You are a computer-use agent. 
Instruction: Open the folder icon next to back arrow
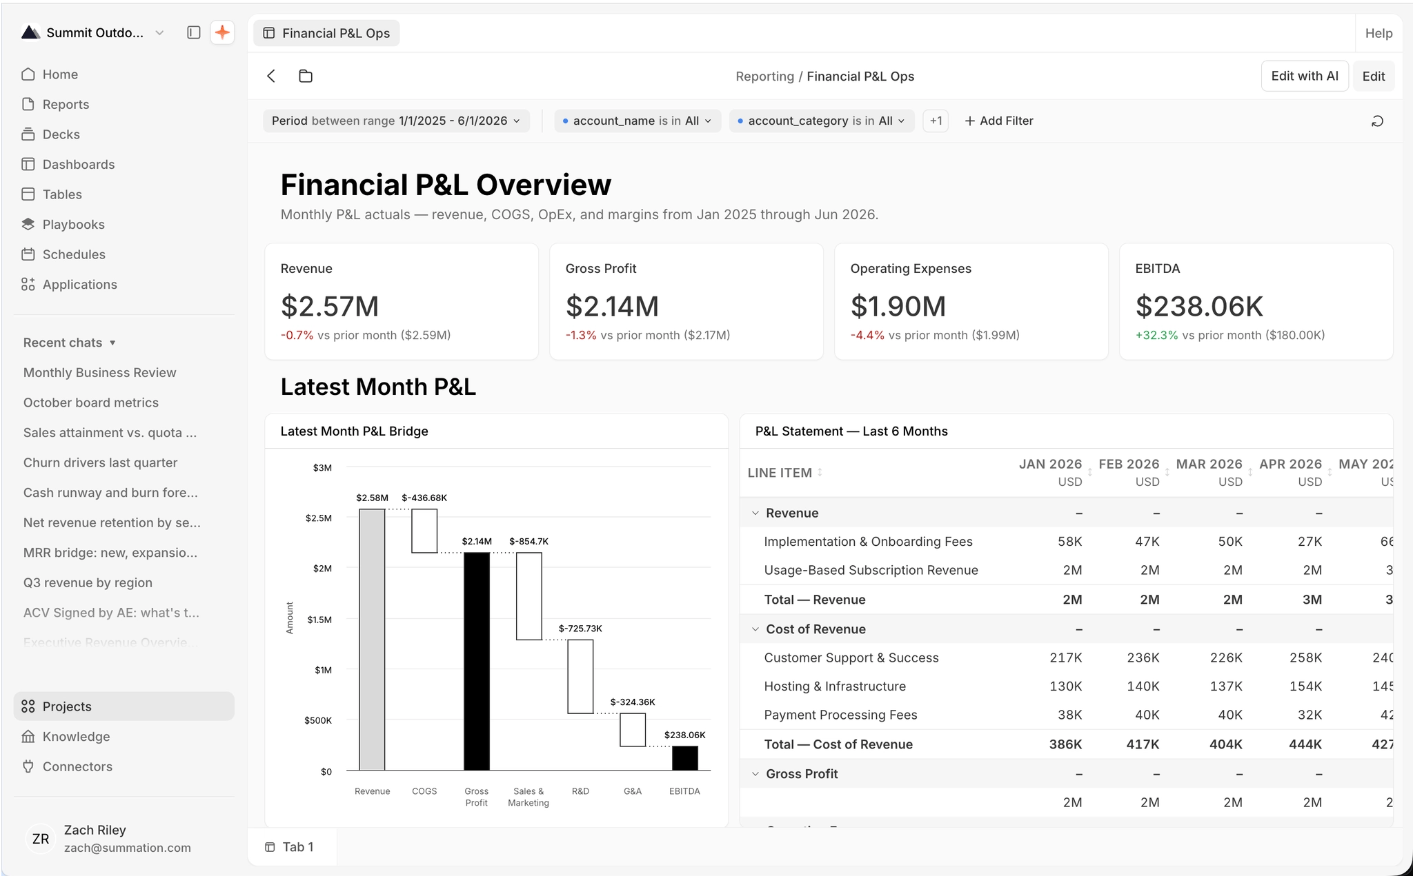(x=306, y=76)
